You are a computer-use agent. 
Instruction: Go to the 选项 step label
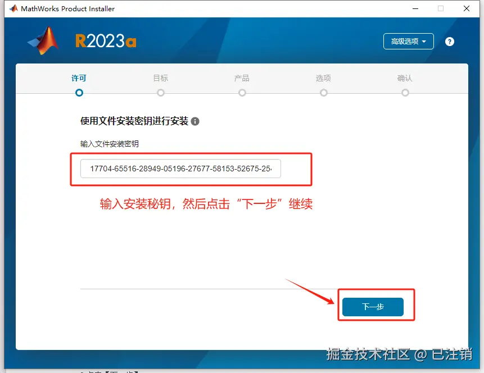(323, 78)
